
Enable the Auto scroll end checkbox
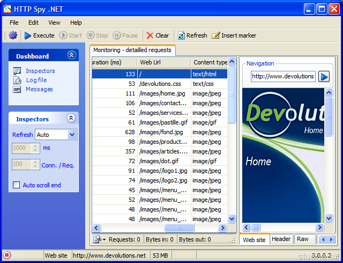click(17, 185)
